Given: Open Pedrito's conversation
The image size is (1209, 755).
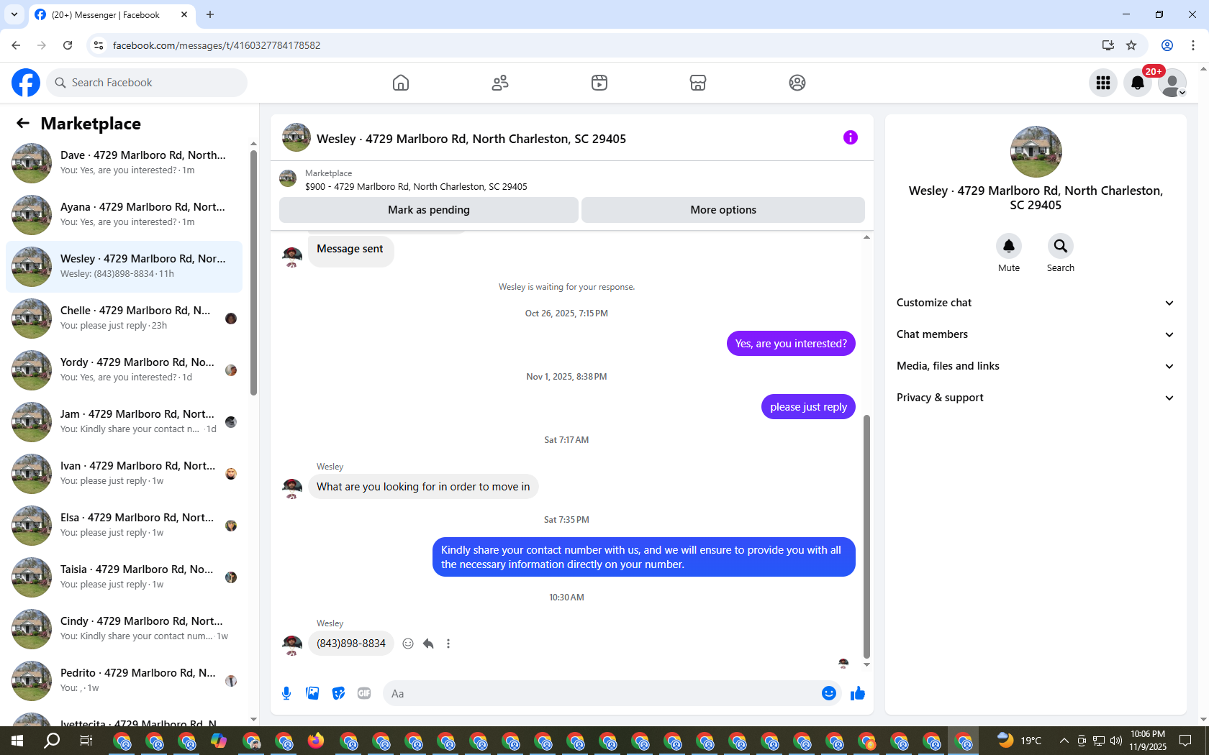Looking at the screenshot, I should [x=124, y=681].
